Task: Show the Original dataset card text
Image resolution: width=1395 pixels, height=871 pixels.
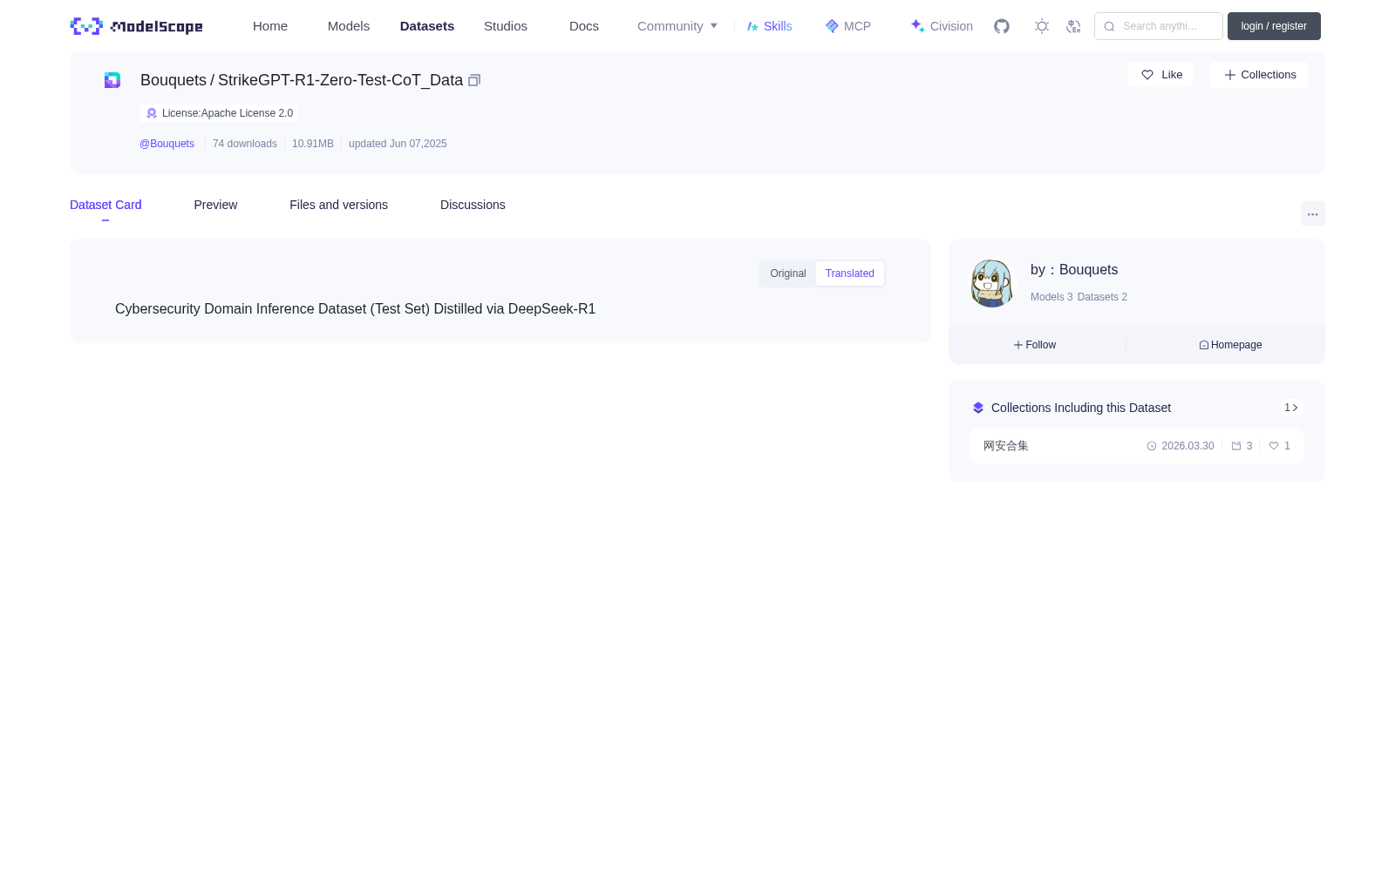Action: click(788, 273)
